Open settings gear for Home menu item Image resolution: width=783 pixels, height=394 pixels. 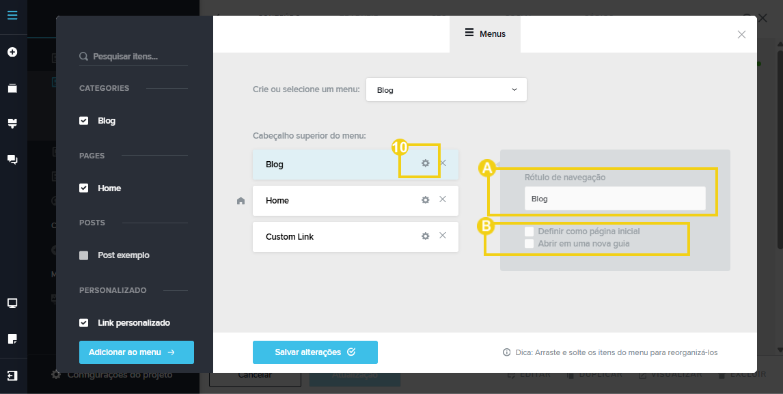tap(426, 200)
